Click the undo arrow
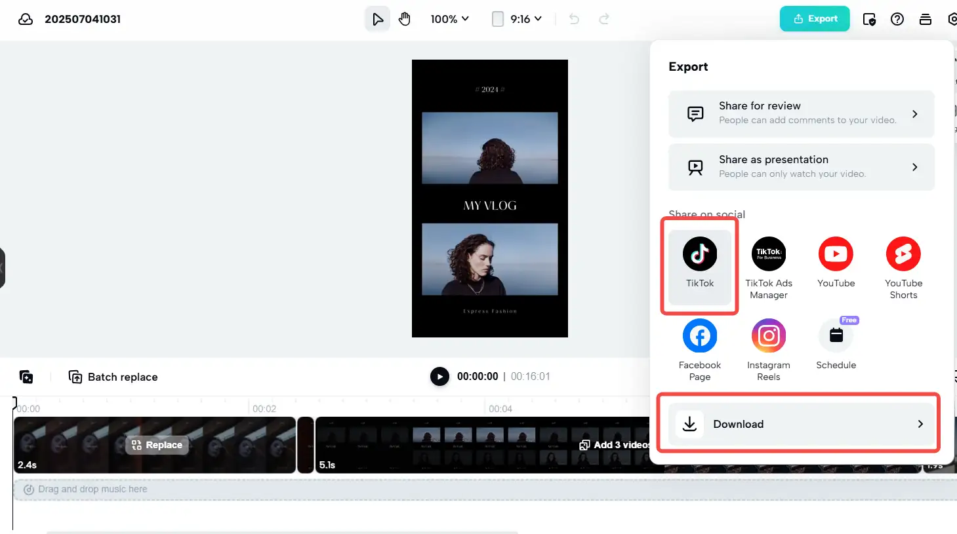Image resolution: width=957 pixels, height=534 pixels. click(x=574, y=19)
